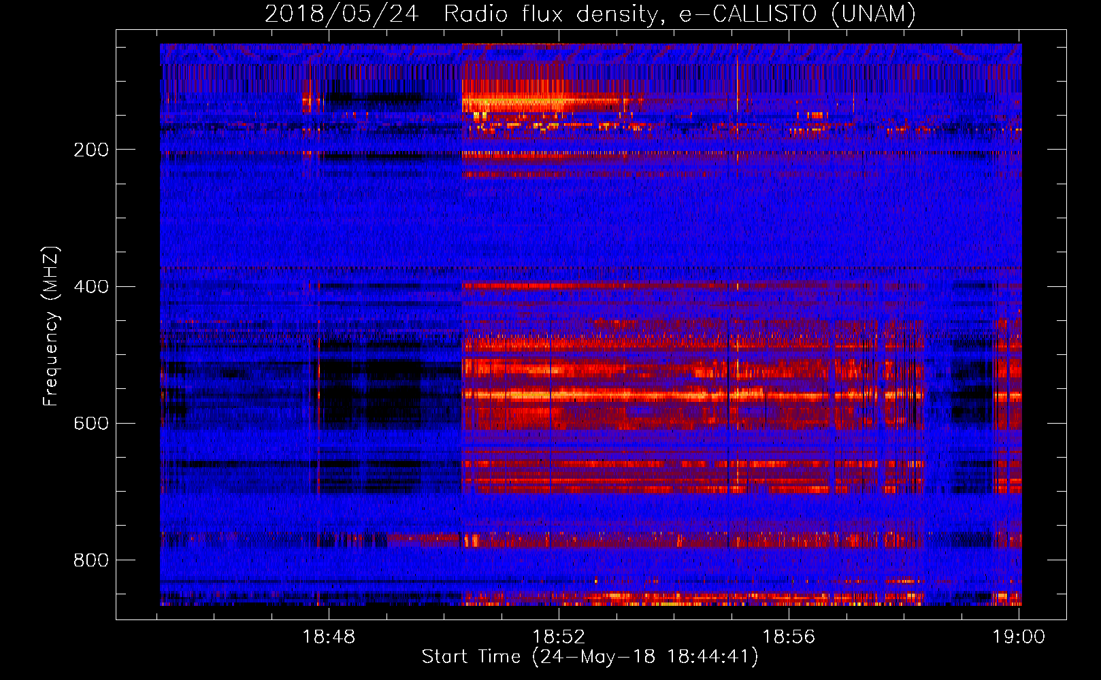Click the 200 frequency tick label
The width and height of the screenshot is (1101, 680).
pyautogui.click(x=91, y=150)
